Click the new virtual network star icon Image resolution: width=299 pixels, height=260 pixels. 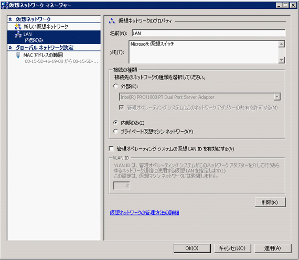[x=18, y=27]
